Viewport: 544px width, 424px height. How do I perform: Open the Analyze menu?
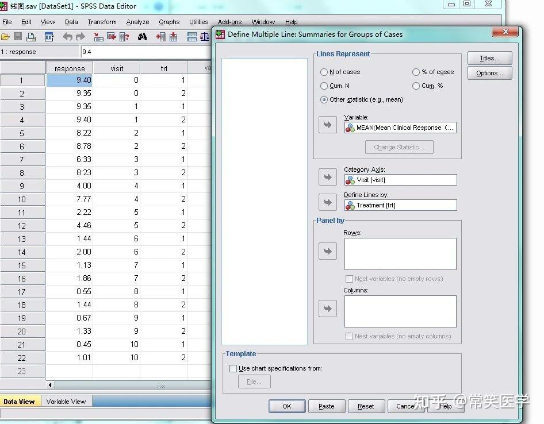pyautogui.click(x=137, y=22)
